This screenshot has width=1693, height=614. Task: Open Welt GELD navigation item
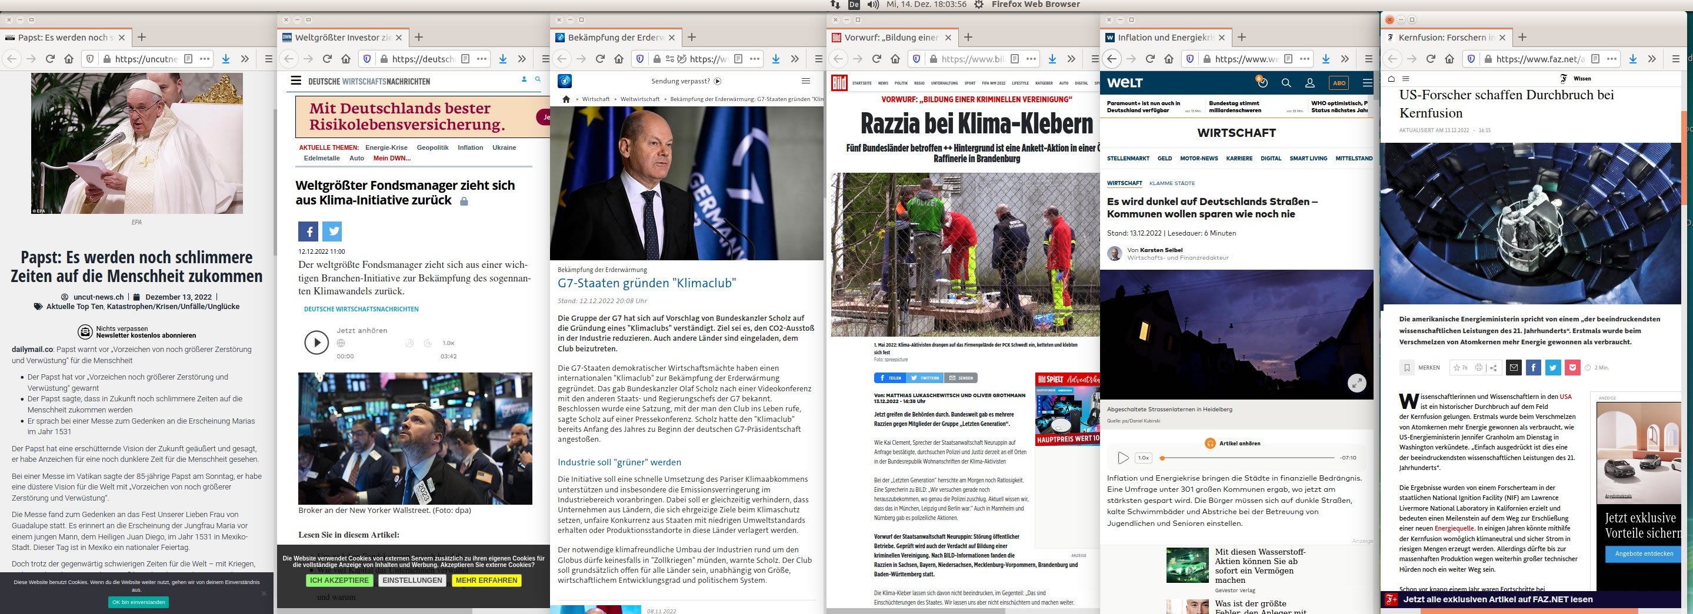1165,158
